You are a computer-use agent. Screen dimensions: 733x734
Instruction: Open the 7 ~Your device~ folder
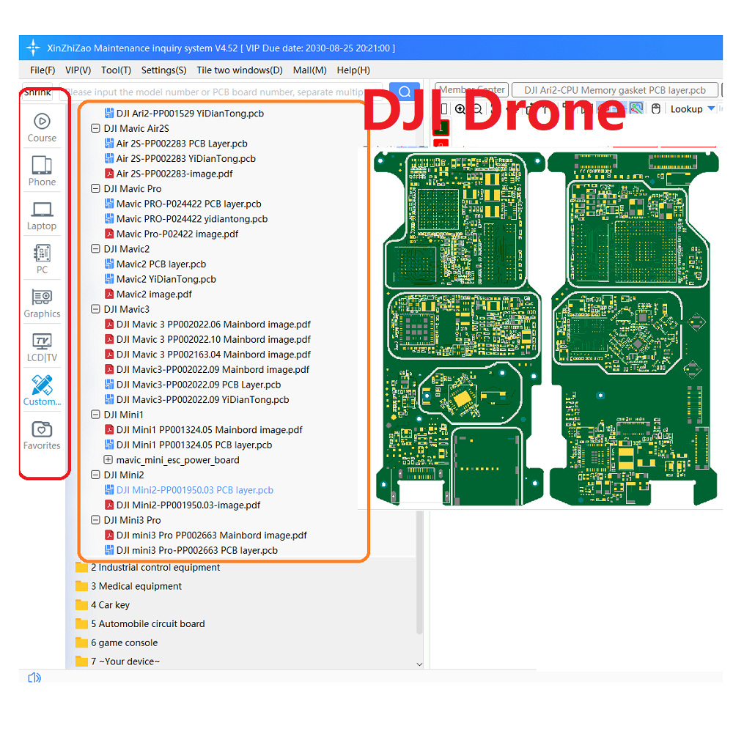117,661
